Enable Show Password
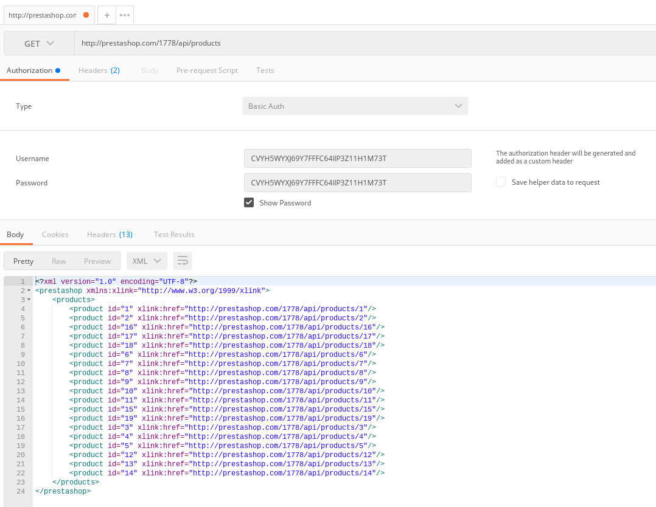656x507 pixels. tap(249, 202)
